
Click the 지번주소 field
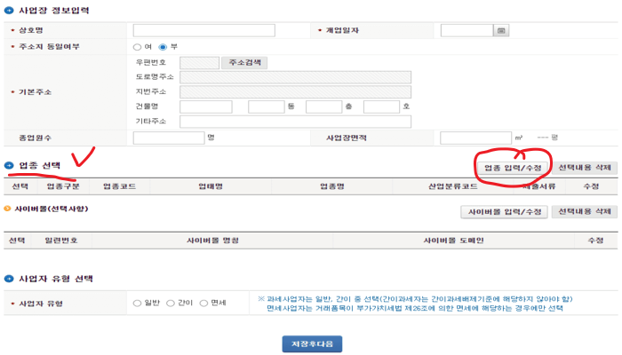296,92
